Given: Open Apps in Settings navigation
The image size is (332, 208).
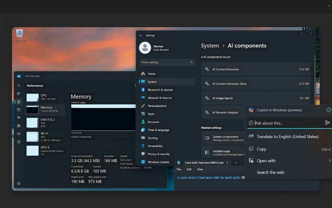Looking at the screenshot, I should tap(167, 114).
